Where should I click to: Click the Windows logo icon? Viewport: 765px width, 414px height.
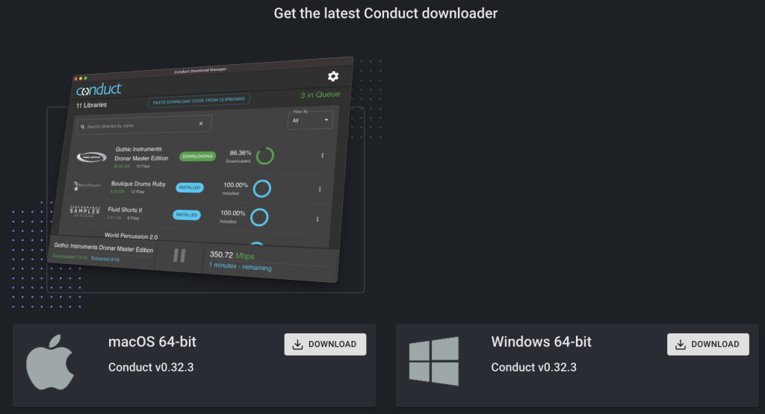tap(434, 361)
